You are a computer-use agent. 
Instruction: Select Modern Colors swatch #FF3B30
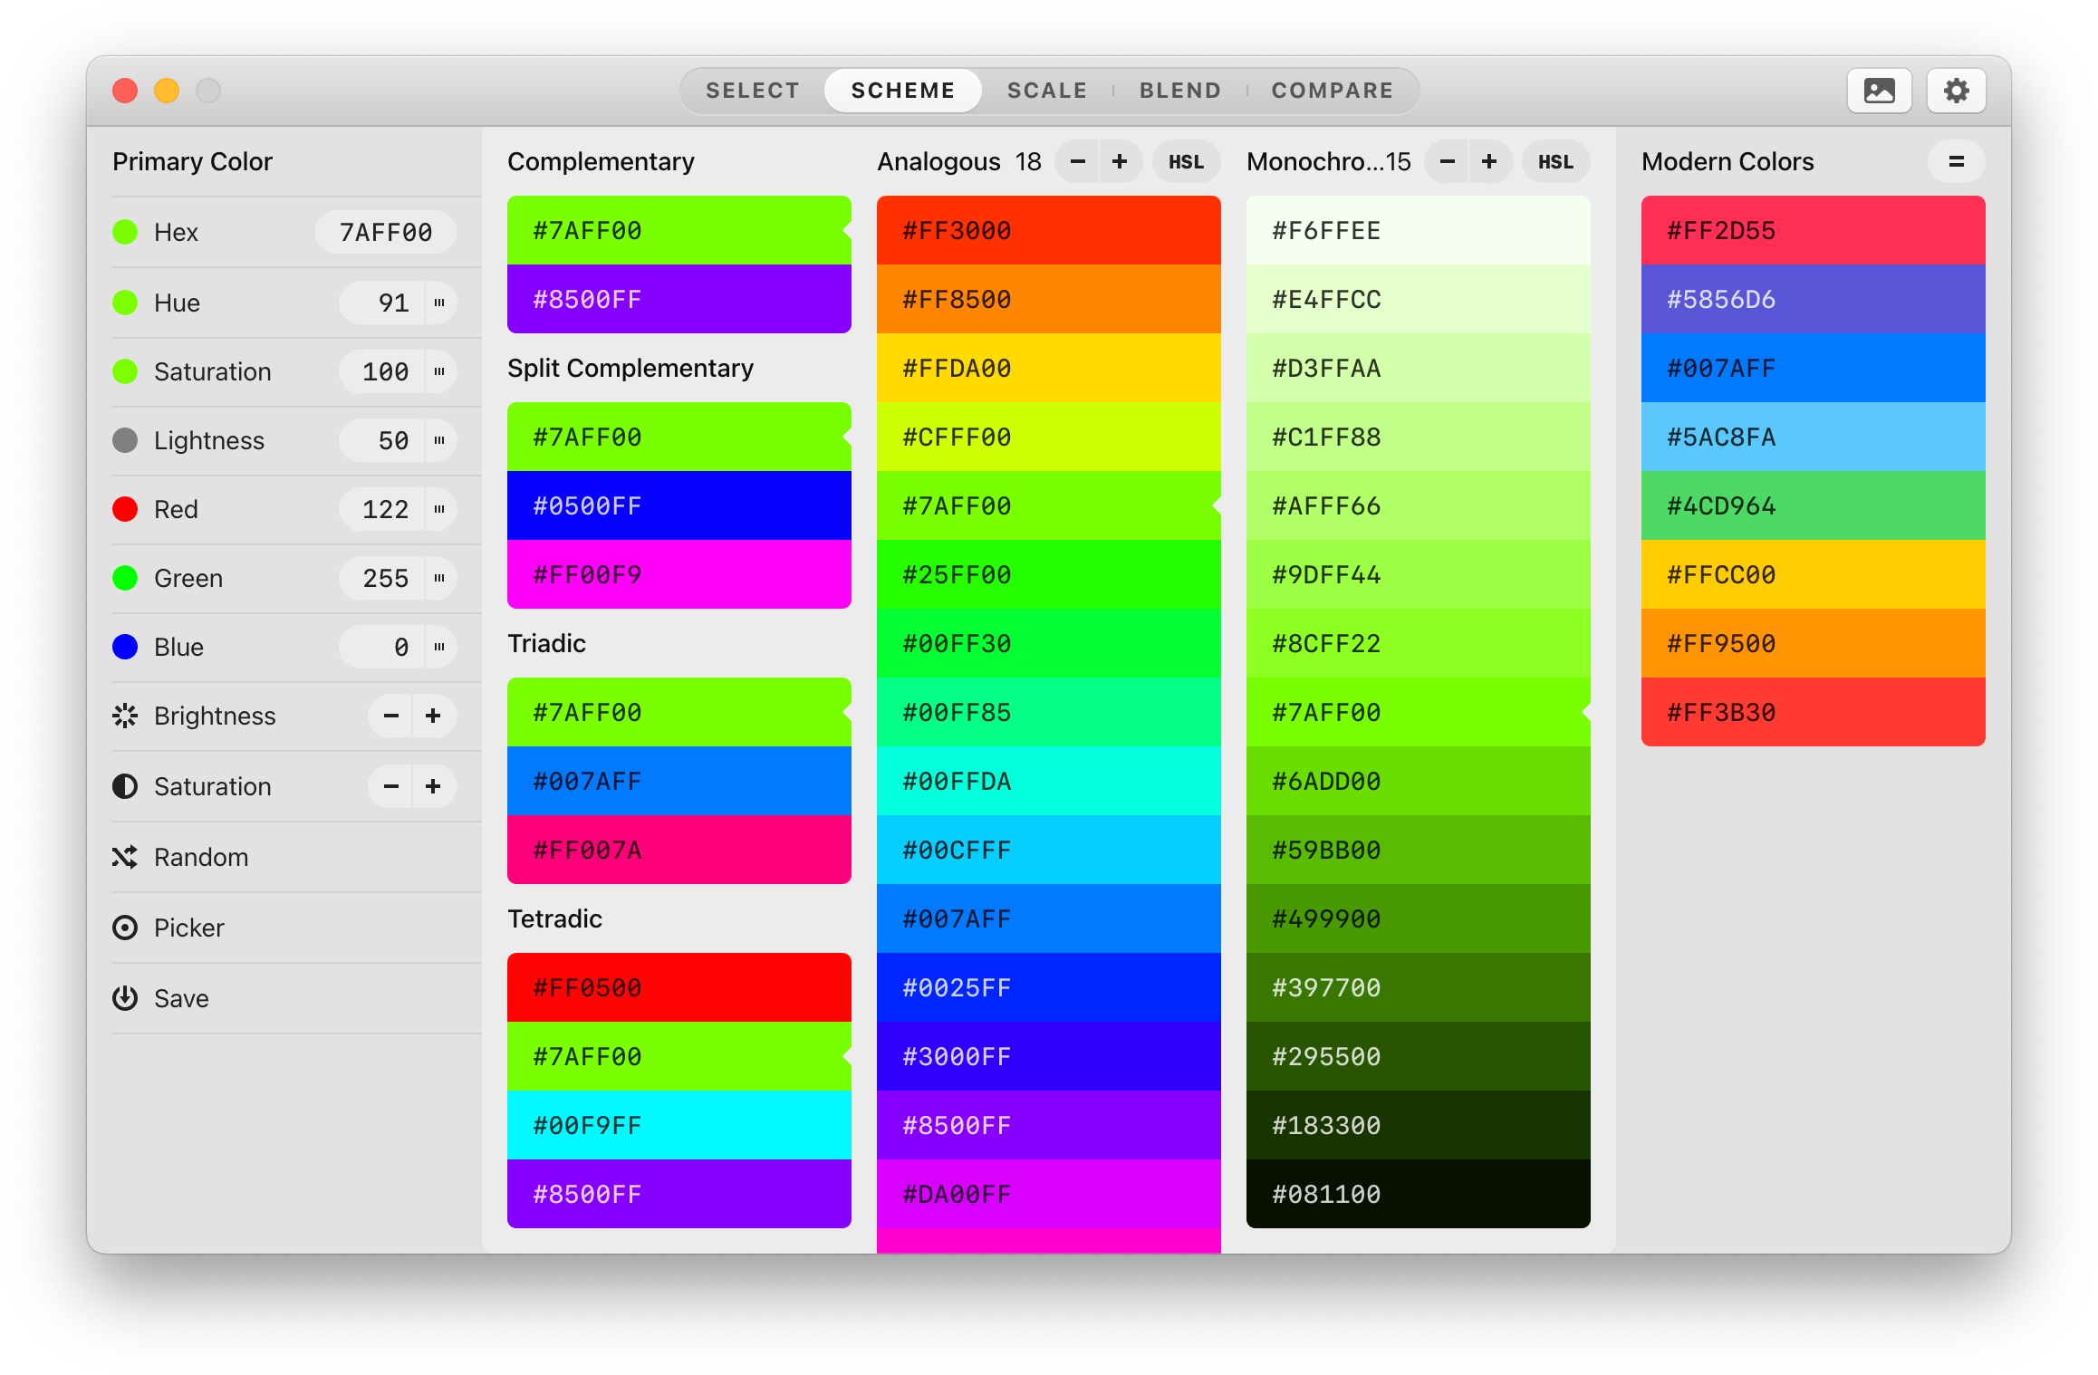[1813, 712]
